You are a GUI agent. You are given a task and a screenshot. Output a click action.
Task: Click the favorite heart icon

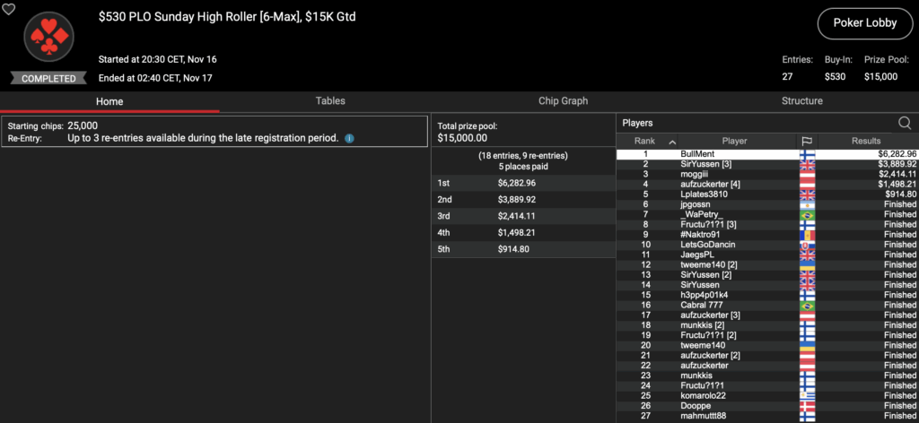9,9
